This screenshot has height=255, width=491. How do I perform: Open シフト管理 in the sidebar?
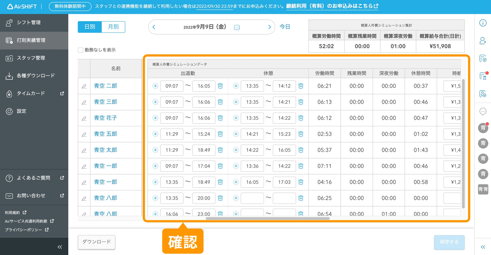point(29,22)
